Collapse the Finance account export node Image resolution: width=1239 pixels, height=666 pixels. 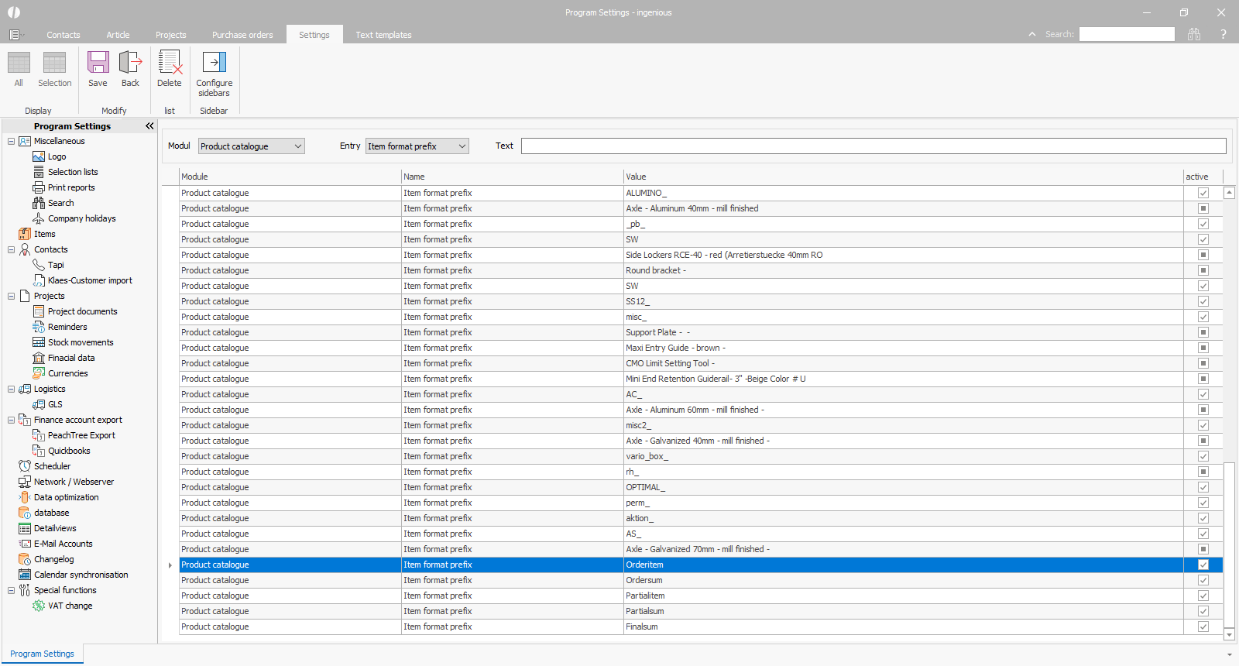11,420
